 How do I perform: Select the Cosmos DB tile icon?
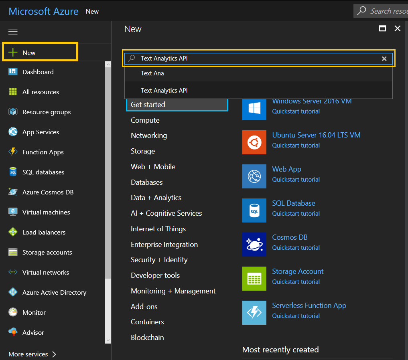[254, 244]
